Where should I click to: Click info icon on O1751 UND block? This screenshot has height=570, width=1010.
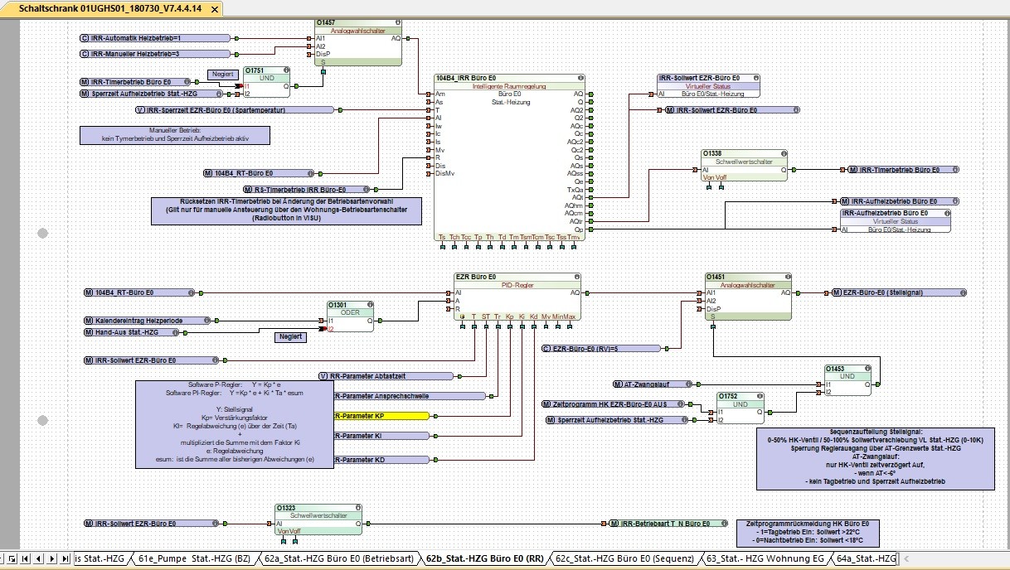(287, 71)
